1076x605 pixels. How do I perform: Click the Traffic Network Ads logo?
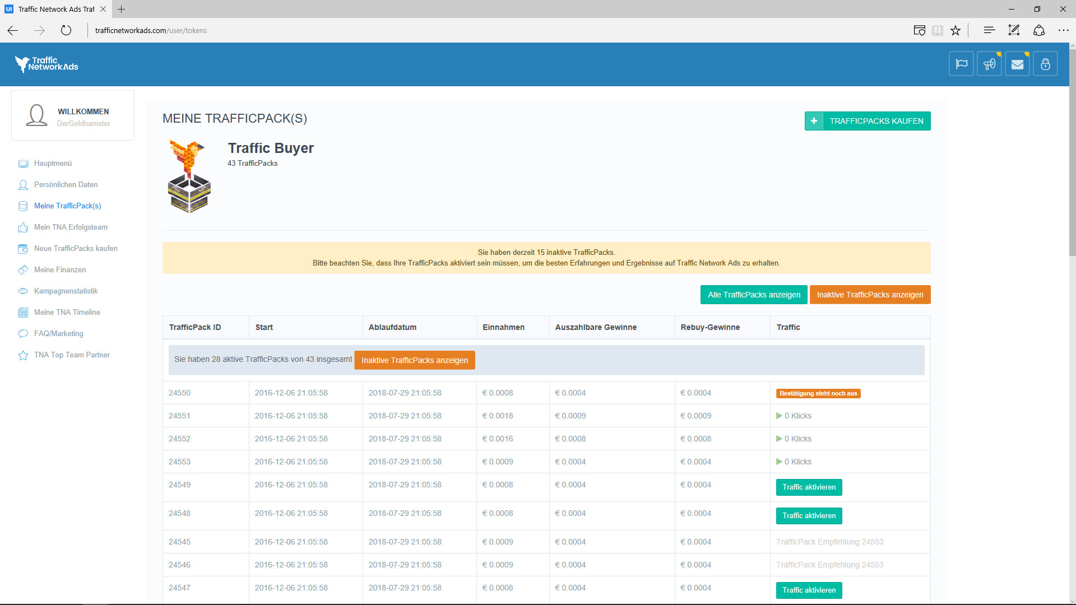[47, 64]
